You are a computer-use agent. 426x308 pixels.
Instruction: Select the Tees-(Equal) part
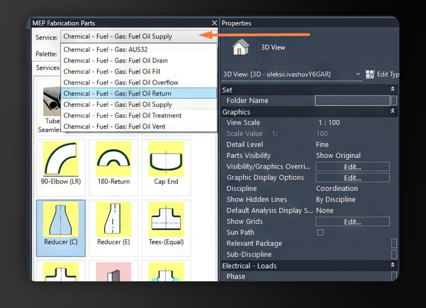tap(166, 228)
